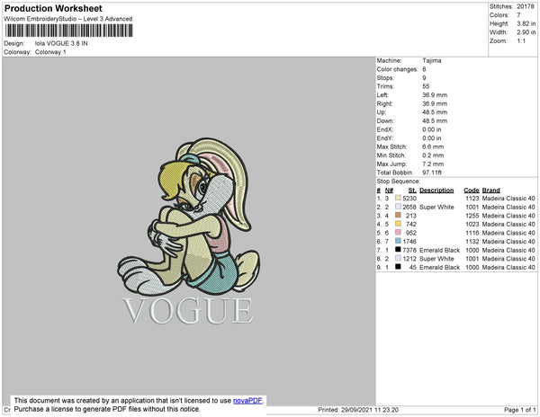Click the novaPDF license link
The height and width of the screenshot is (417, 540).
click(247, 401)
